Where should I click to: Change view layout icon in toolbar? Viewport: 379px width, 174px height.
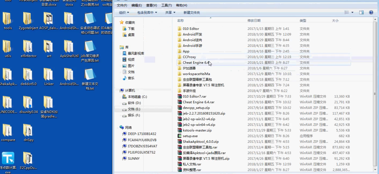pos(346,13)
